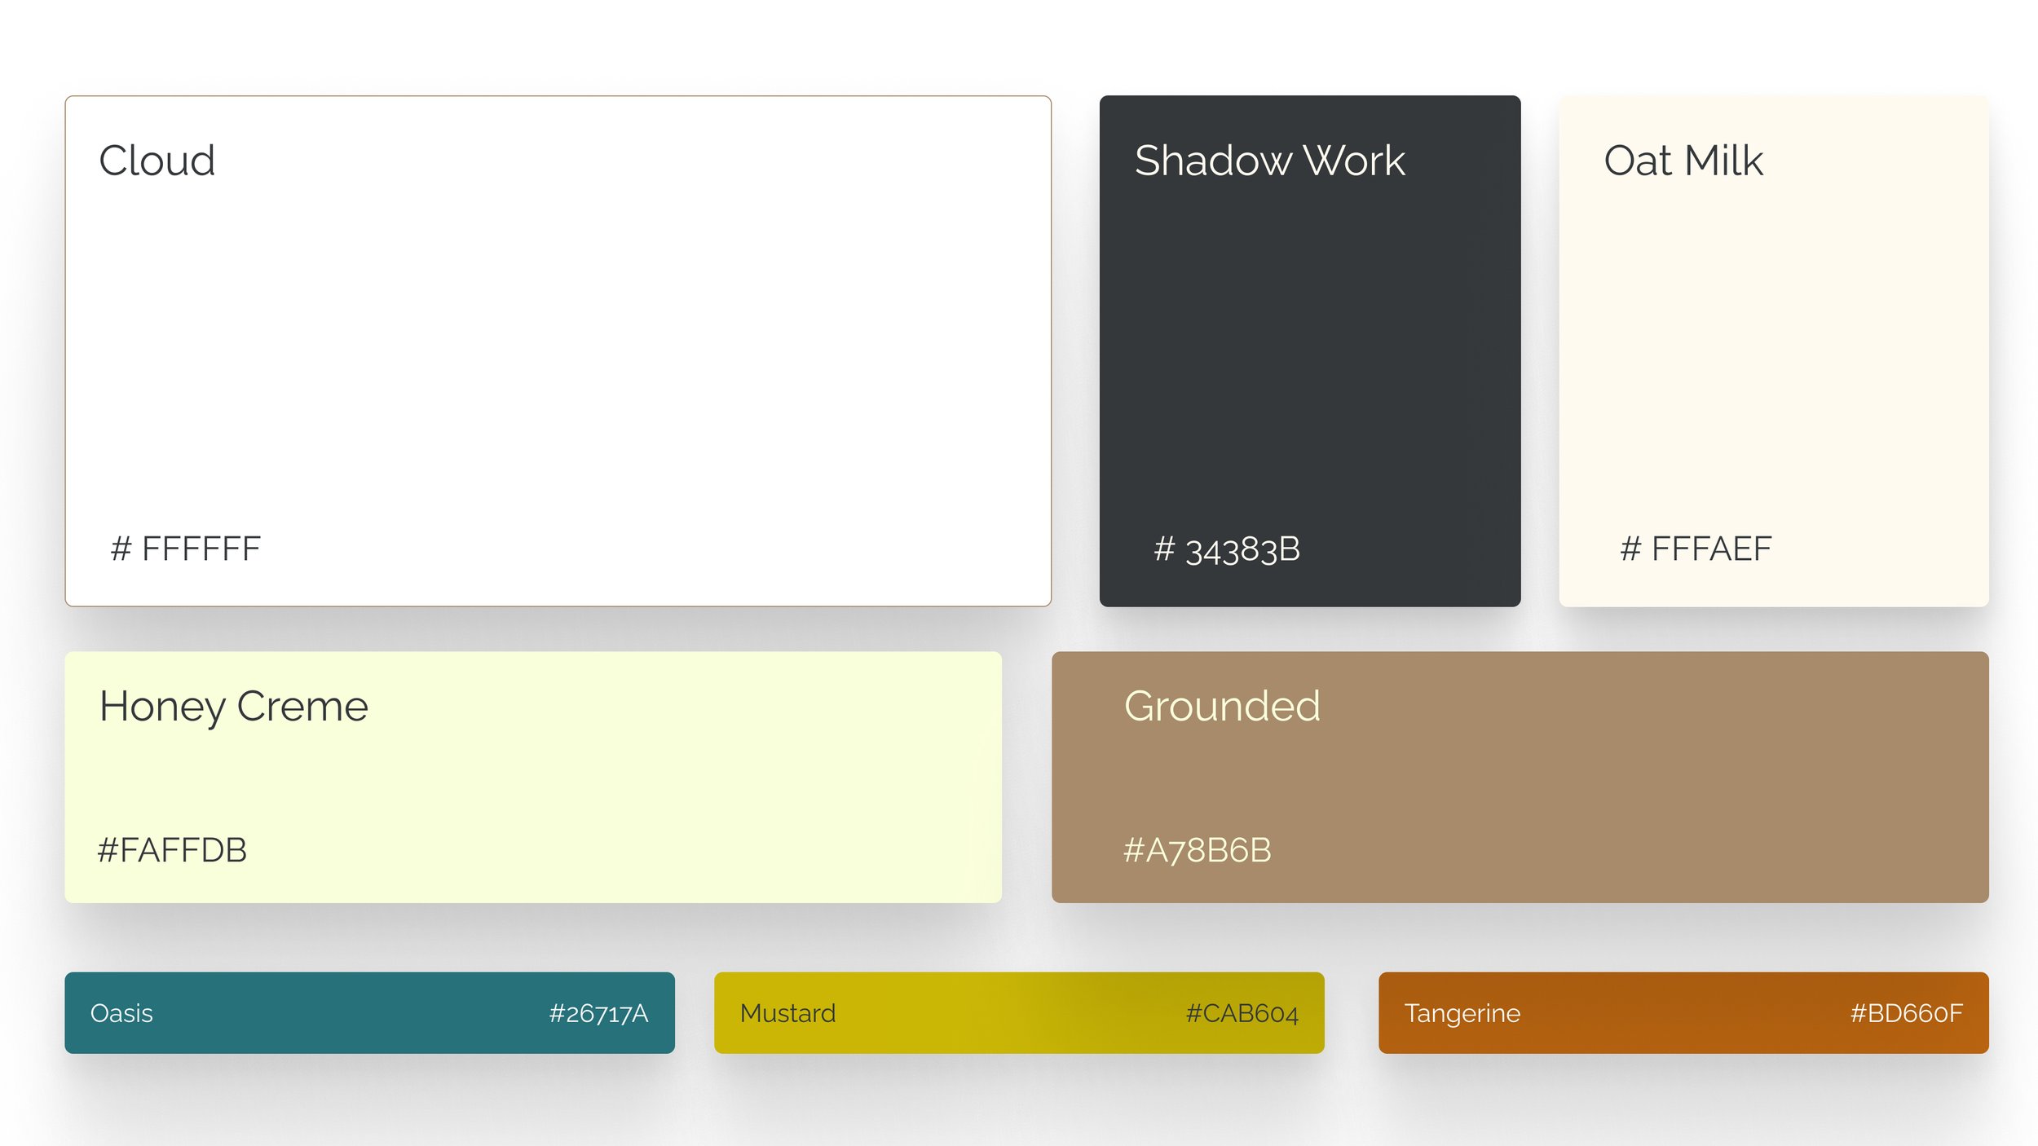Click the "Shadow Work" title text
Viewport: 2038px width, 1146px height.
point(1269,161)
